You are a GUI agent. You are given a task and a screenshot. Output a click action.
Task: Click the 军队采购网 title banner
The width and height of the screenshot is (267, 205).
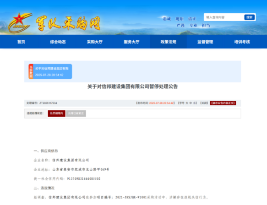coord(68,24)
